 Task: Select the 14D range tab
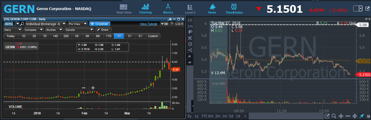click(55, 36)
